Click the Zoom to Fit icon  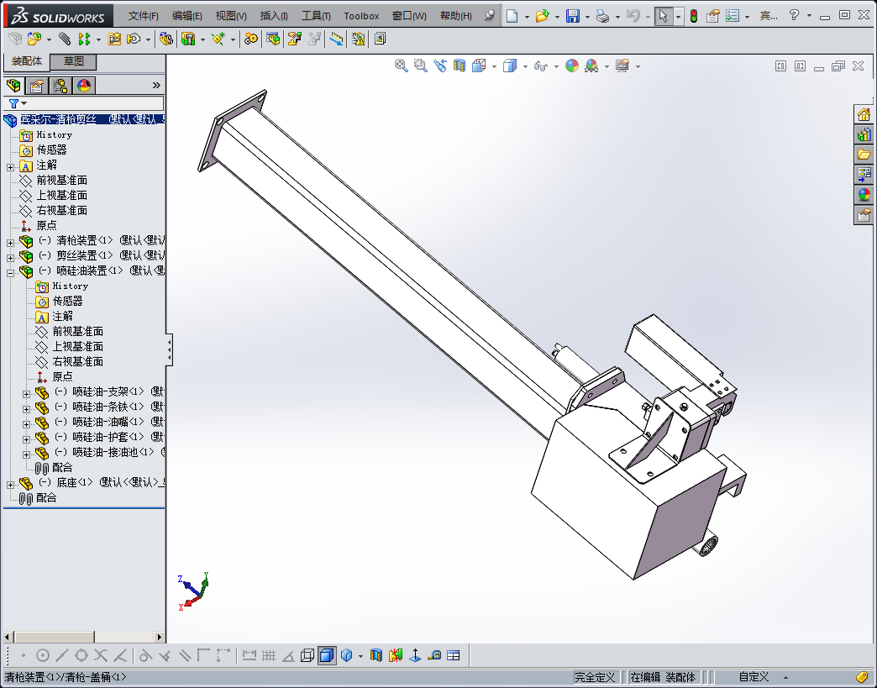401,66
